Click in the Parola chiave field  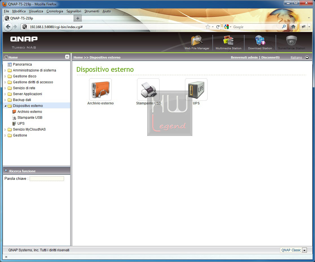(x=47, y=179)
